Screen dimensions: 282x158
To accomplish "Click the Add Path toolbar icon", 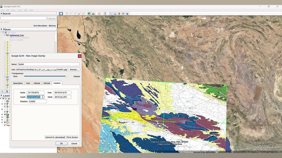I will 75,14.
